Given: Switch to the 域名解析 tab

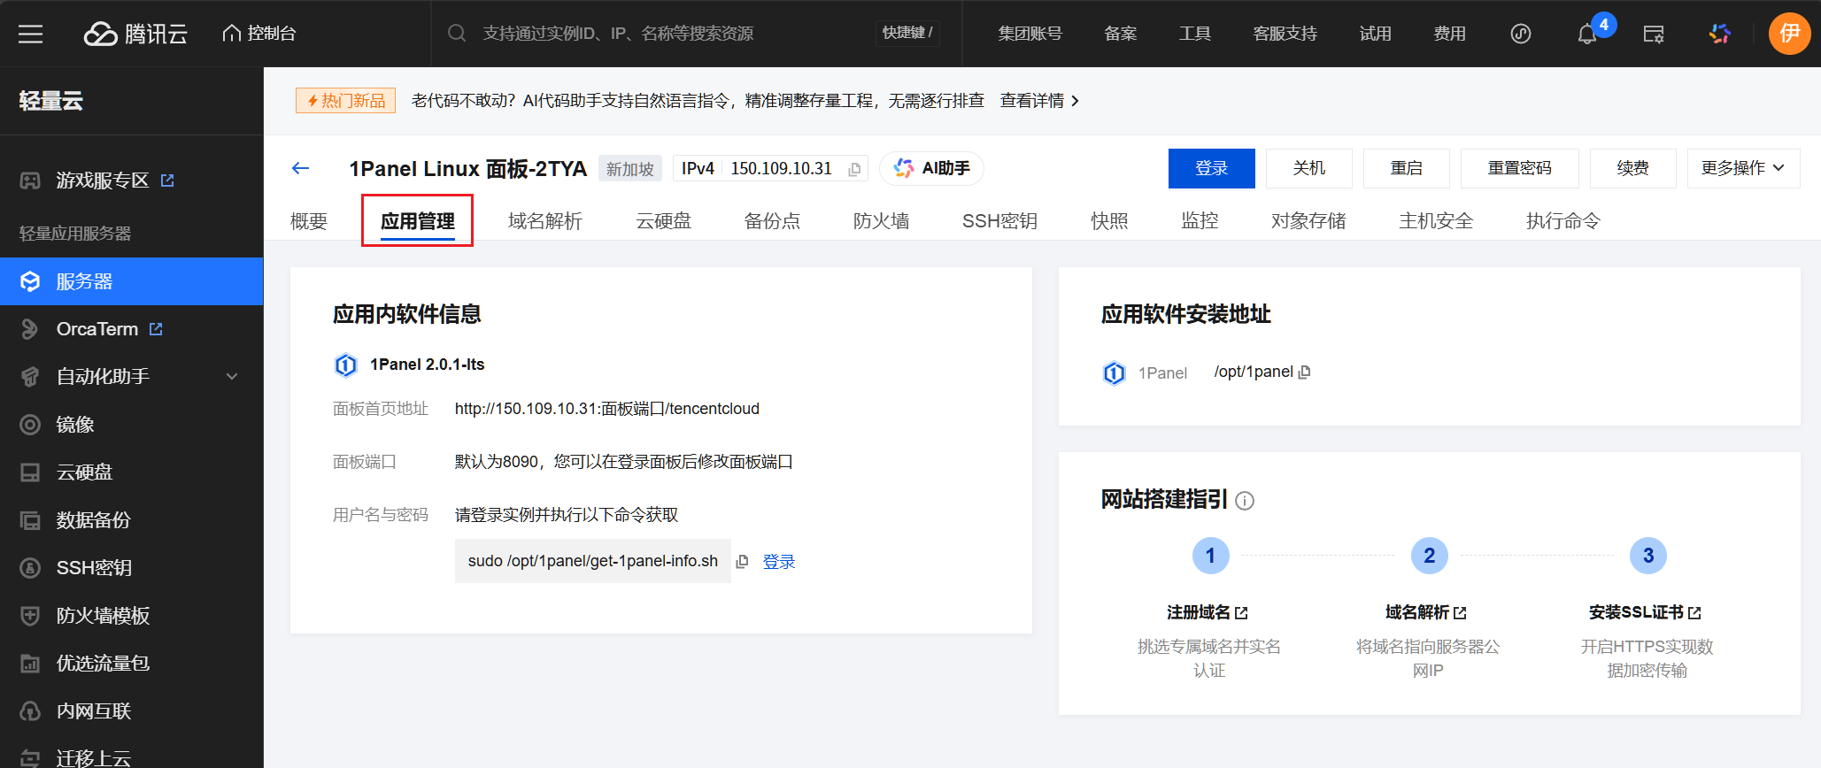Looking at the screenshot, I should [545, 221].
